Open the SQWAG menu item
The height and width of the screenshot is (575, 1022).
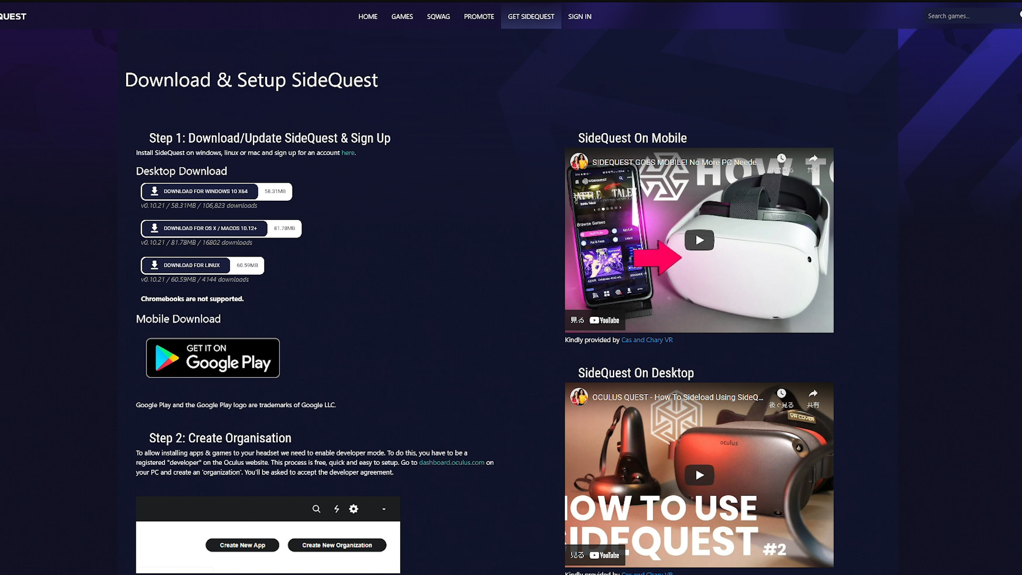click(x=438, y=17)
